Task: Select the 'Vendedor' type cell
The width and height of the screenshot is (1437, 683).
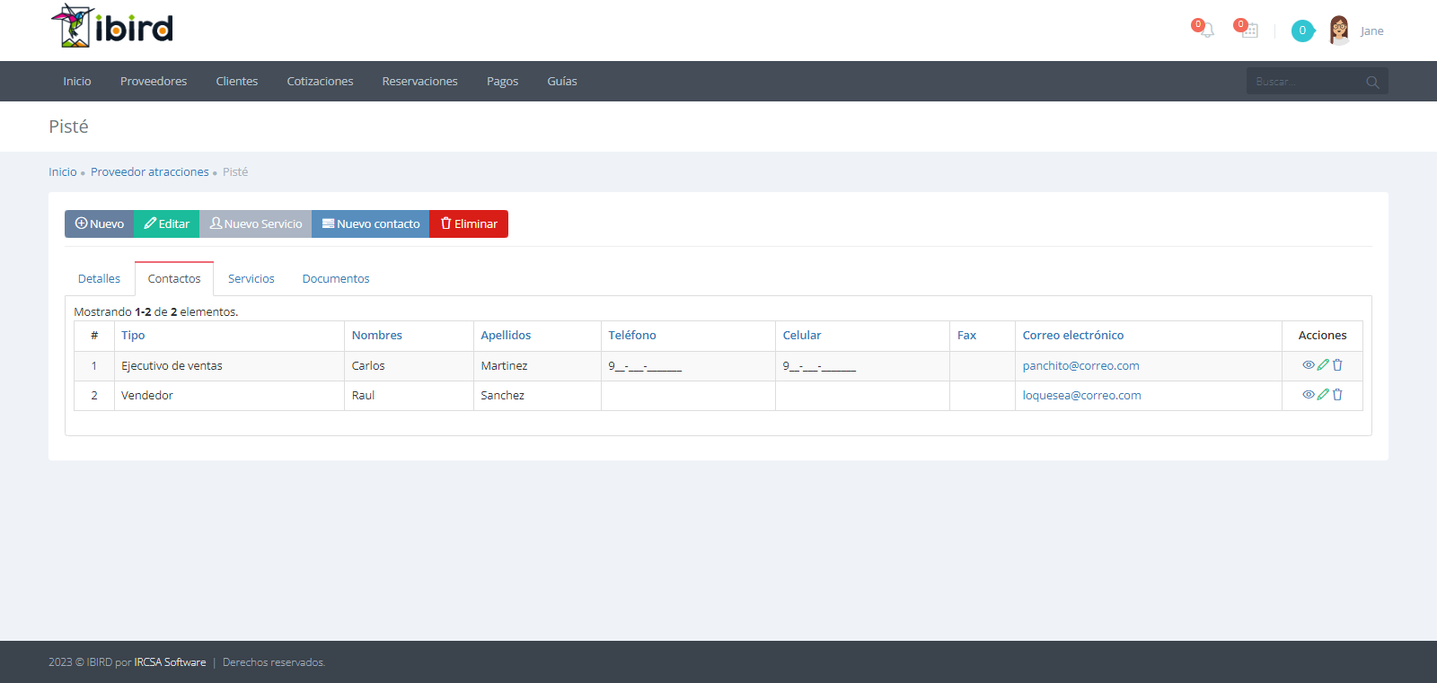Action: (229, 396)
